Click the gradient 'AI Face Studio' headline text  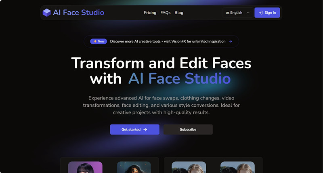coord(179,78)
